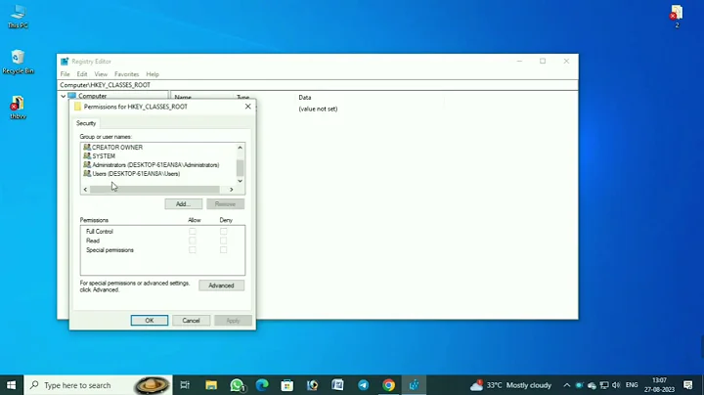Click the group list scroll-up arrow

pos(241,148)
